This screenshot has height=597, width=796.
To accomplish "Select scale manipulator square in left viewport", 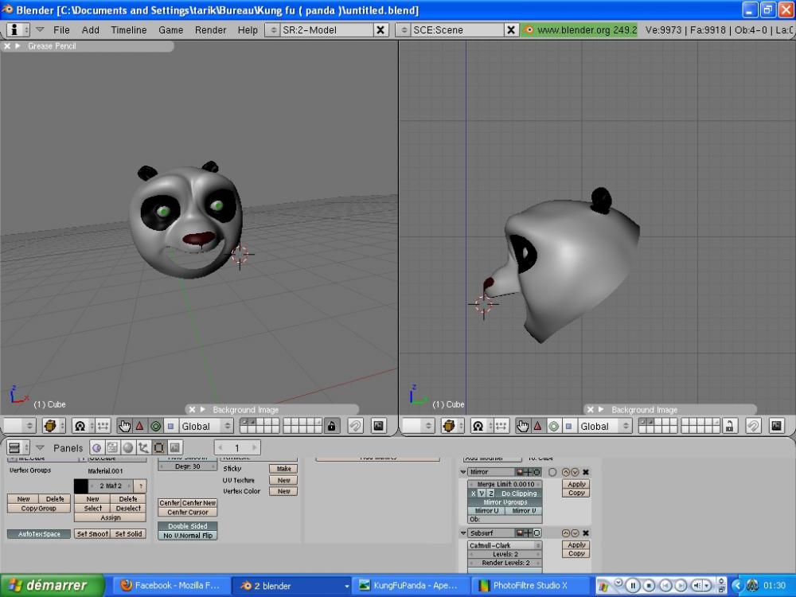I will 170,426.
